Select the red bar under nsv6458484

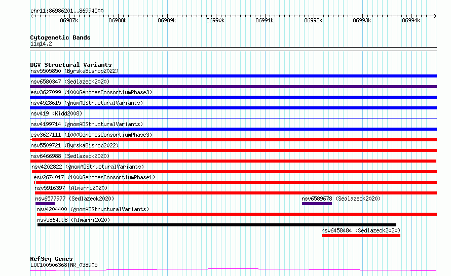tap(361, 235)
